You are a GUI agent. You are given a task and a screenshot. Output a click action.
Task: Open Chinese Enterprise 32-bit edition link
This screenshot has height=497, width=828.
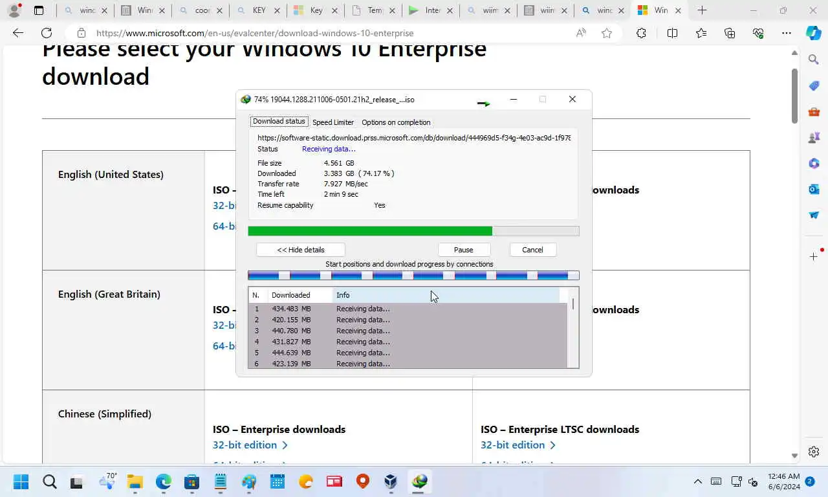(250, 445)
